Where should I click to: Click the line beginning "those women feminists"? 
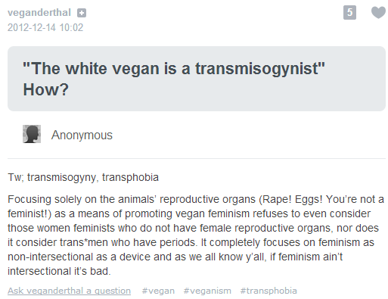pos(193,228)
